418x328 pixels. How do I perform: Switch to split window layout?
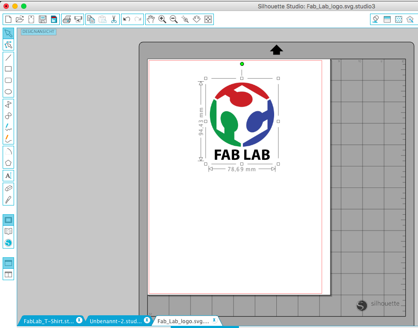tap(8, 274)
